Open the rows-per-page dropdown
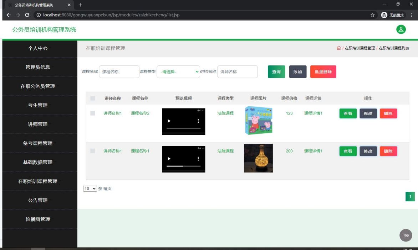Screen dimensions: 418x250 (x=90, y=188)
